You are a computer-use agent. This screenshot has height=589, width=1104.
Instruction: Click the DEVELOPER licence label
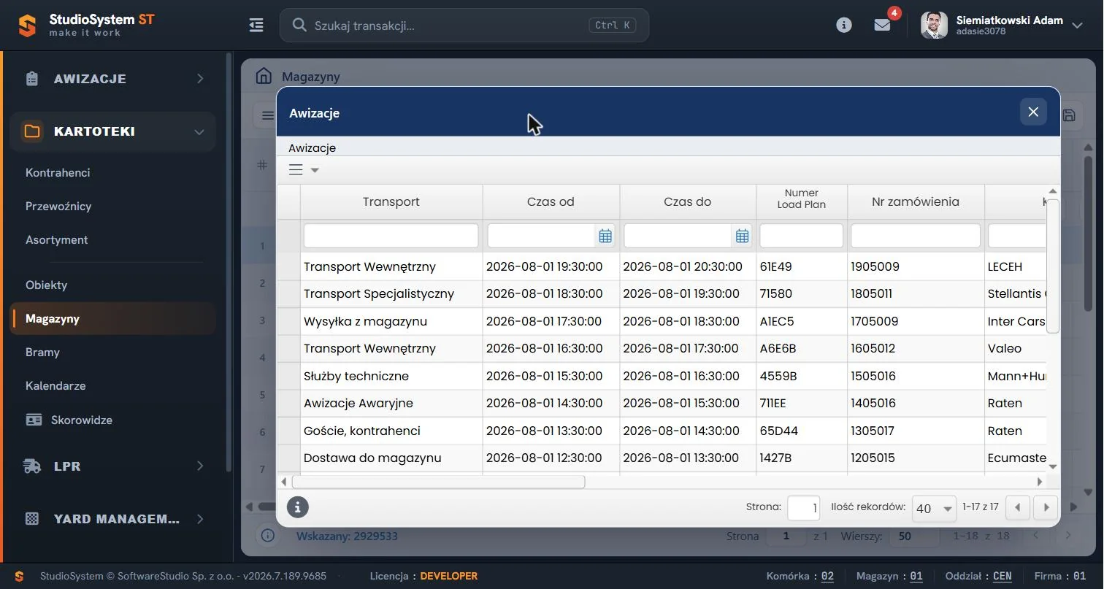click(449, 577)
